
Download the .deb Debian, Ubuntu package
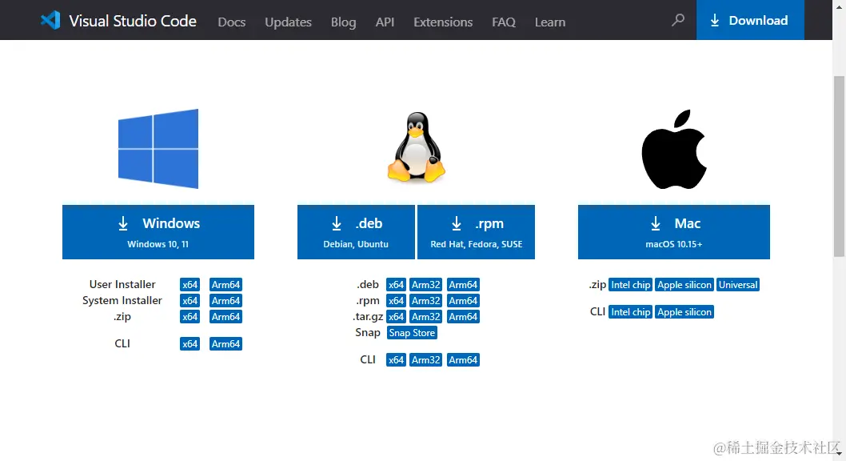point(356,232)
